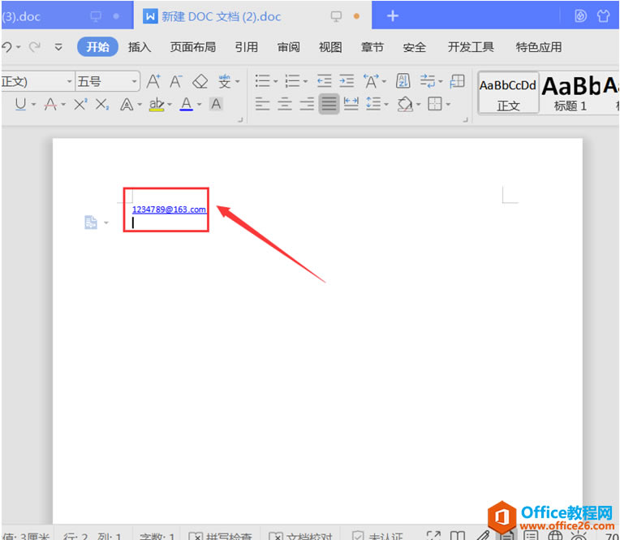Open the 审阅 ribbon tab
The image size is (620, 540).
click(x=288, y=47)
